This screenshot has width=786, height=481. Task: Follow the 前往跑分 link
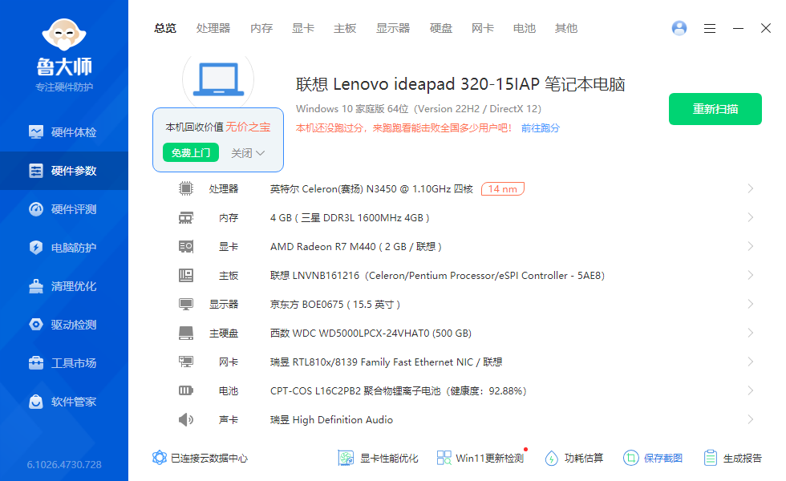[541, 128]
